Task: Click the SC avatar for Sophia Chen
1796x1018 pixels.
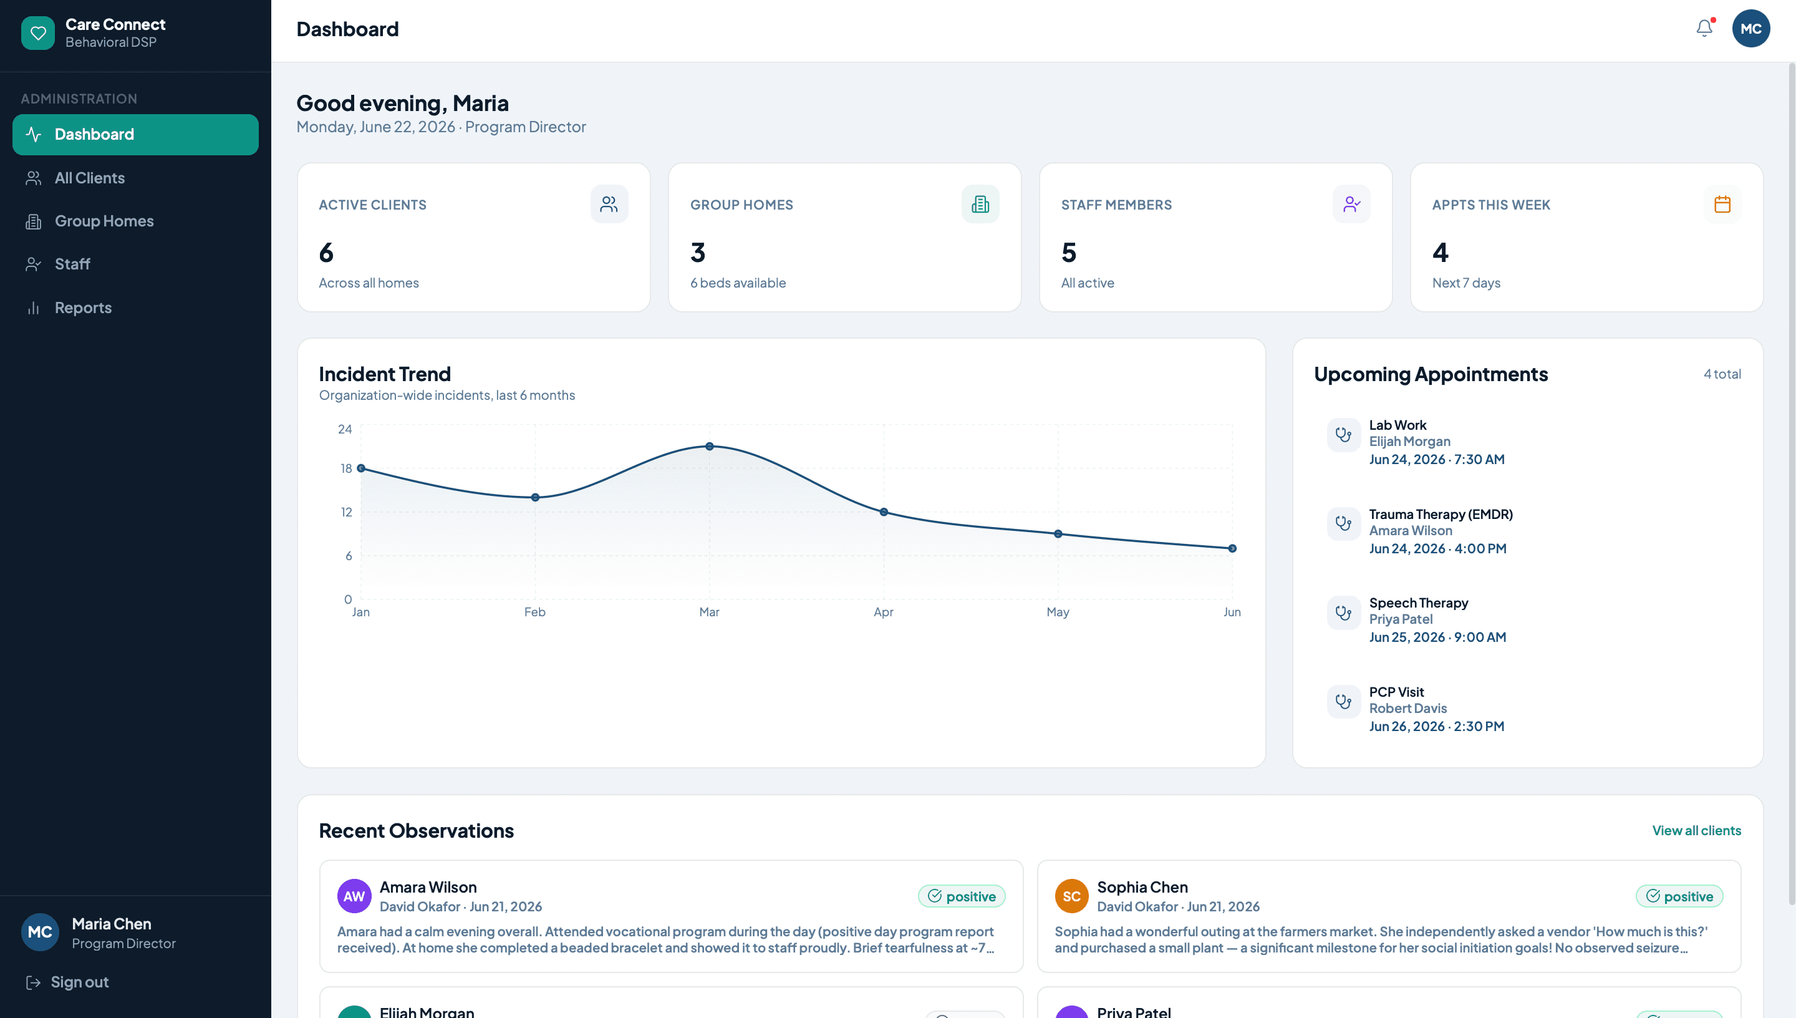Action: click(1071, 896)
